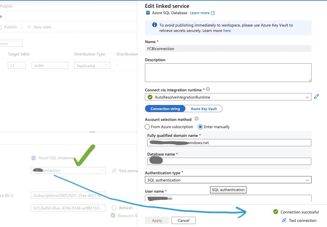Click the Test connection flask icon at bottom right

(284, 220)
